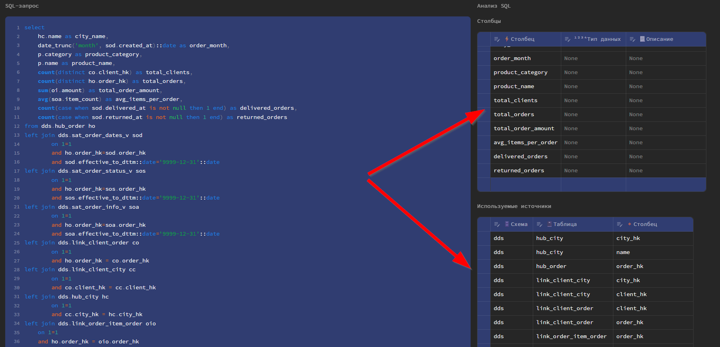The width and height of the screenshot is (720, 347).
Task: Select the Описание column header label
Action: (x=659, y=39)
